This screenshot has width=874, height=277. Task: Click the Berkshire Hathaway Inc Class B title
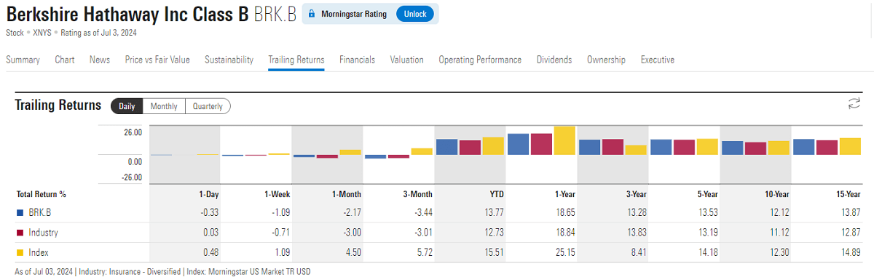point(127,15)
